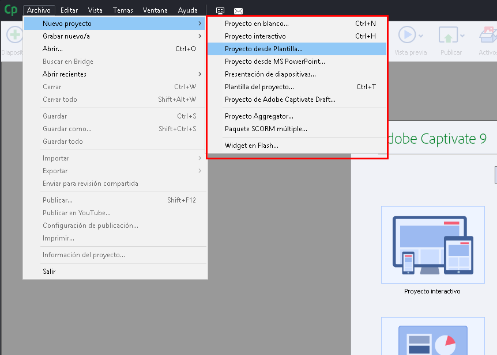The height and width of the screenshot is (355, 497).
Task: Expand the Publicar dropdown arrow
Action: point(462,36)
